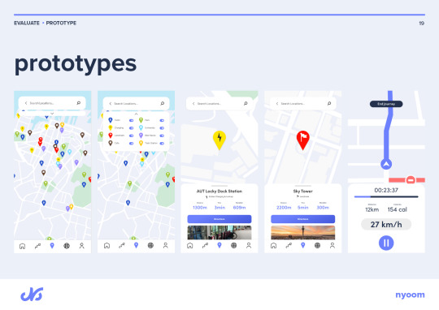Click search magnifier on the first map screen
Image resolution: width=439 pixels, height=310 pixels.
(x=79, y=103)
